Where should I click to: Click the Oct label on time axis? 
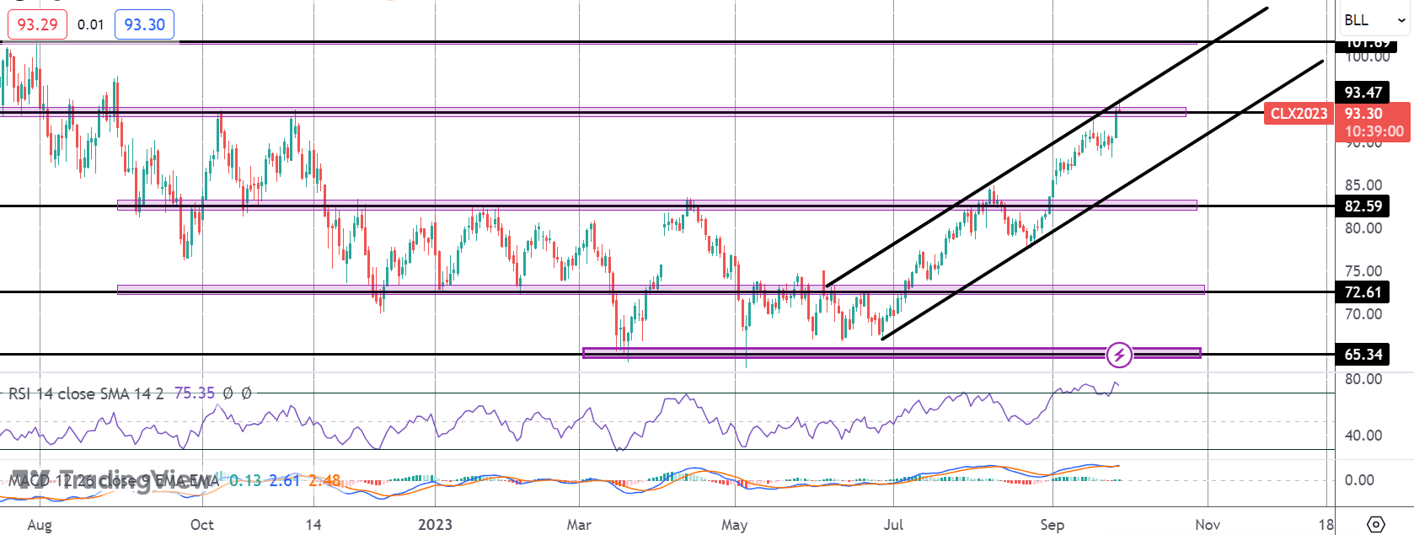coord(202,525)
